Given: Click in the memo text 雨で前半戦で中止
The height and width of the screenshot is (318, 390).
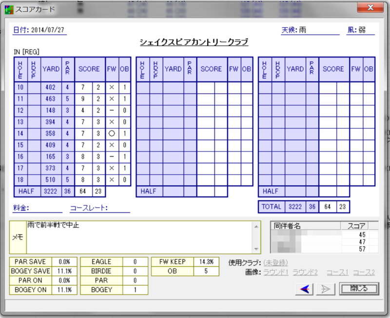Looking at the screenshot, I should click(x=53, y=225).
